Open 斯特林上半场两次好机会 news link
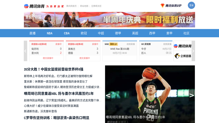Viewport: 219px width, 123px height. point(58,76)
